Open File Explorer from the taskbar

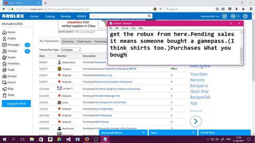pos(32,139)
